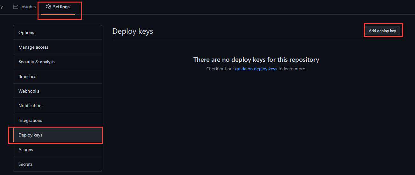Viewport: 415px width, 175px height.
Task: Click the Add deploy key button
Action: pyautogui.click(x=382, y=31)
